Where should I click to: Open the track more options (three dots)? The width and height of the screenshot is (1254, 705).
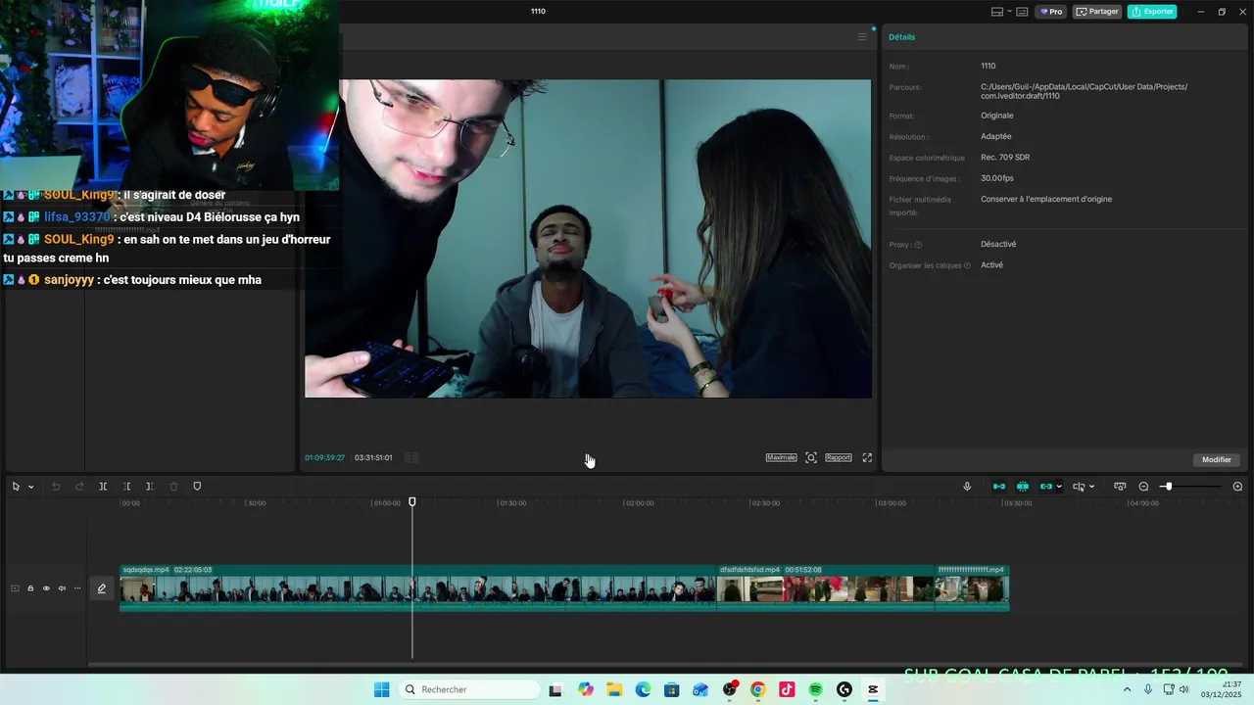click(77, 588)
